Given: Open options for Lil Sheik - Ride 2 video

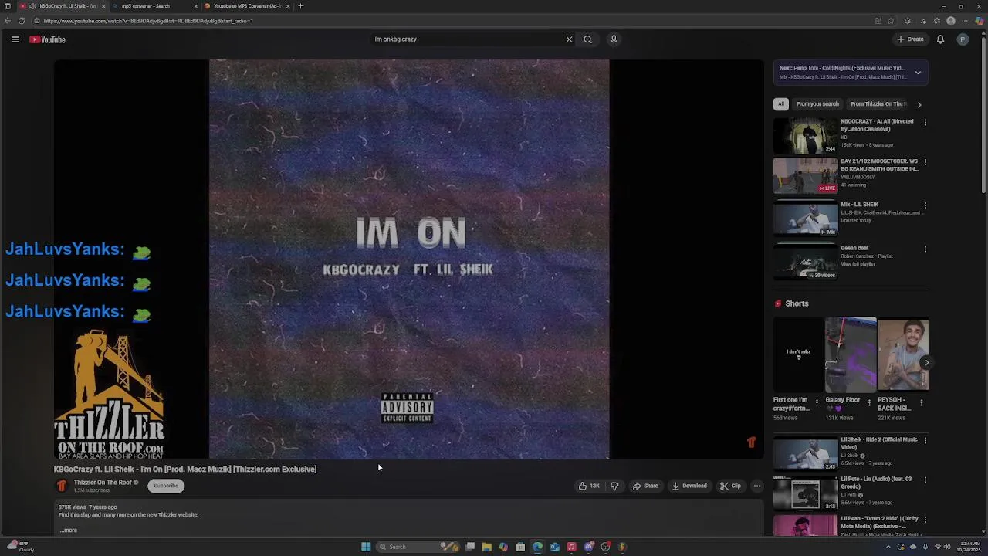Looking at the screenshot, I should [x=925, y=440].
